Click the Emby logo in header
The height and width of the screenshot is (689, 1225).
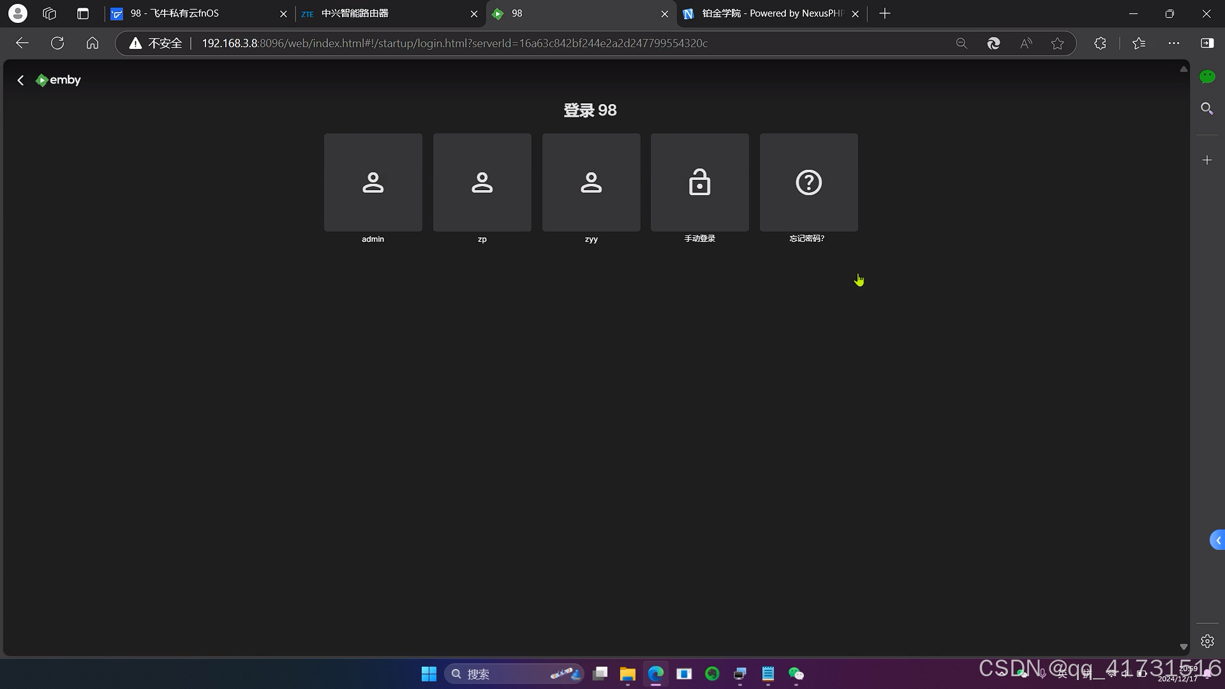coord(59,80)
